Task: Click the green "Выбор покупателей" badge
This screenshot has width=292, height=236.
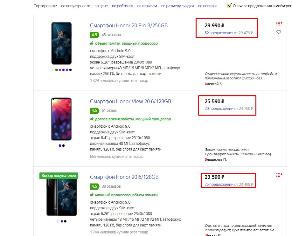Action: 59,176
